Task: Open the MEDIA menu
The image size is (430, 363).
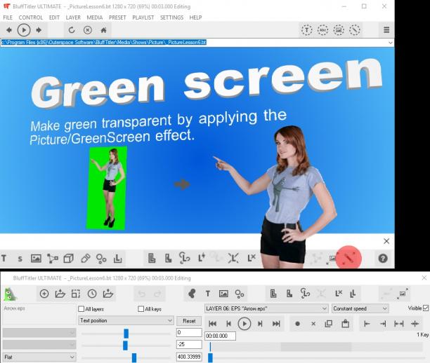Action: coord(95,18)
